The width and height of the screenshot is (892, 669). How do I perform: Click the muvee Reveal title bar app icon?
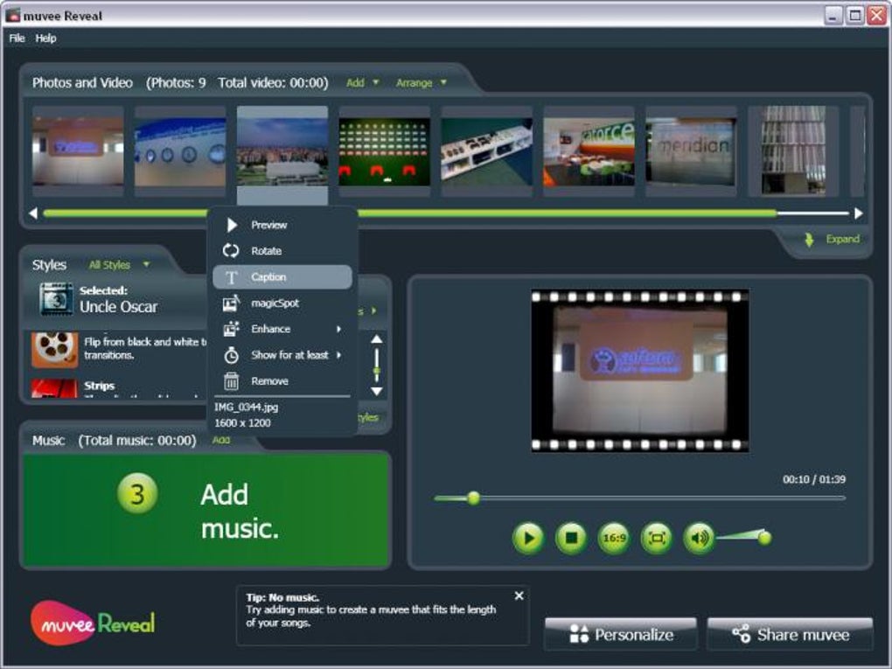coord(12,16)
